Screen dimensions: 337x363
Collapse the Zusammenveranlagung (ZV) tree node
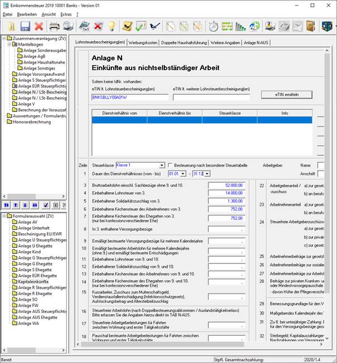click(4, 38)
